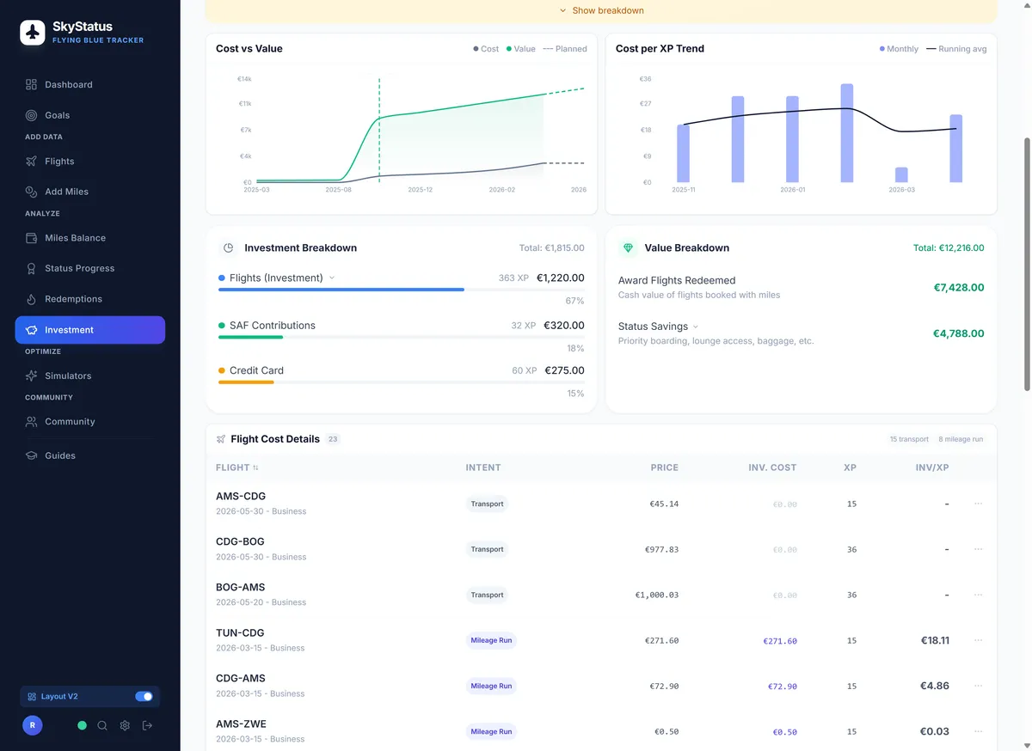
Task: Log out using the sidebar exit icon
Action: 147,725
